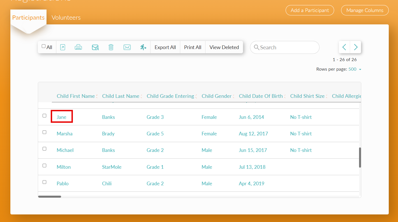Go to next page with right arrow

[356, 47]
